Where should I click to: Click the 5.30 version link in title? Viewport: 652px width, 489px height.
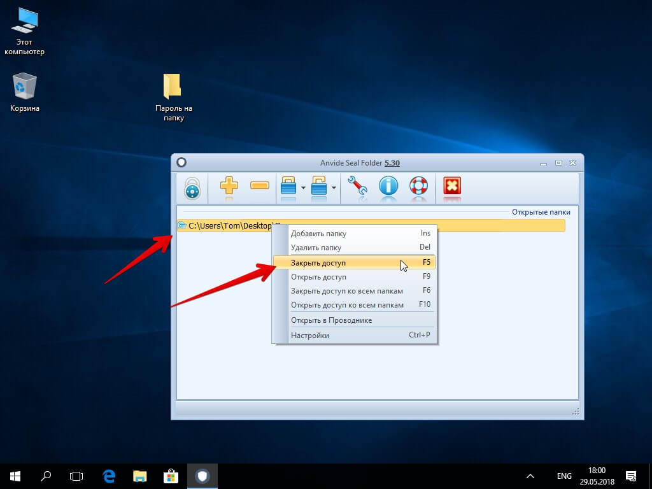tap(392, 163)
